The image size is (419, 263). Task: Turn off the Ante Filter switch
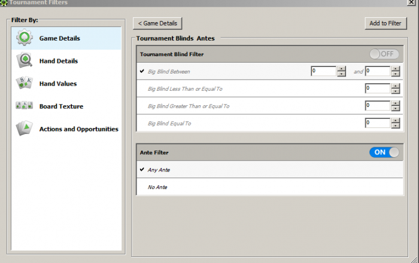[384, 152]
